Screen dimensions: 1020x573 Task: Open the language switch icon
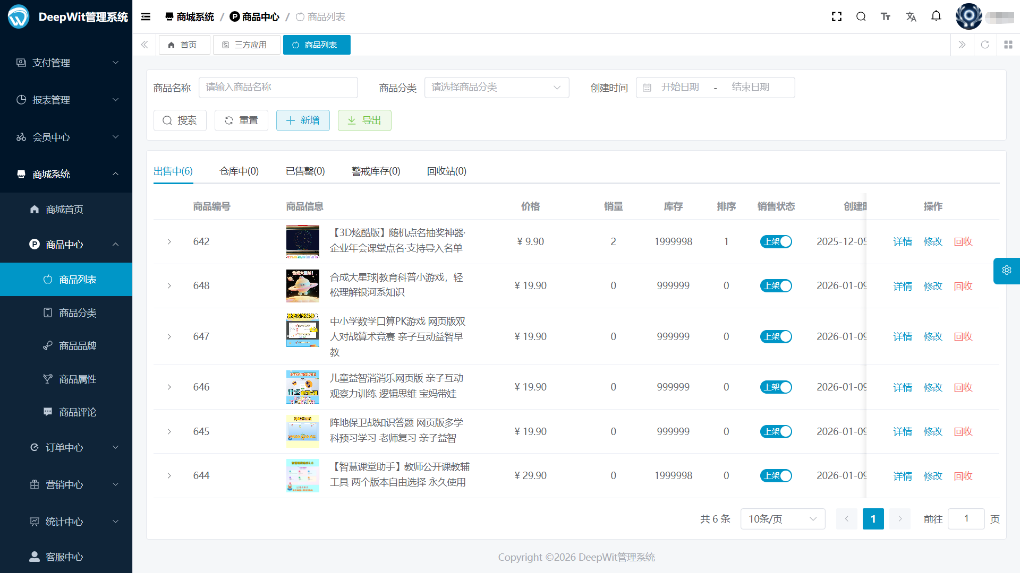pos(911,16)
